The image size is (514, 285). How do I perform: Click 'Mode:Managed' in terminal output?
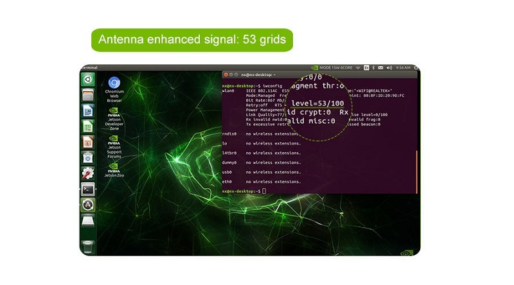261,96
